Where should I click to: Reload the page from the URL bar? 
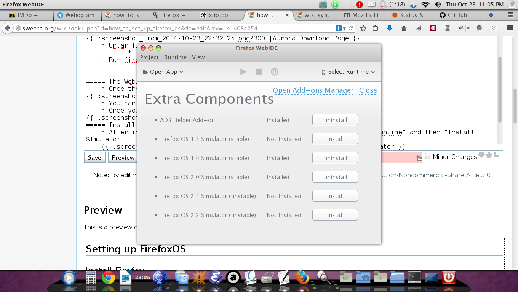[x=350, y=28]
